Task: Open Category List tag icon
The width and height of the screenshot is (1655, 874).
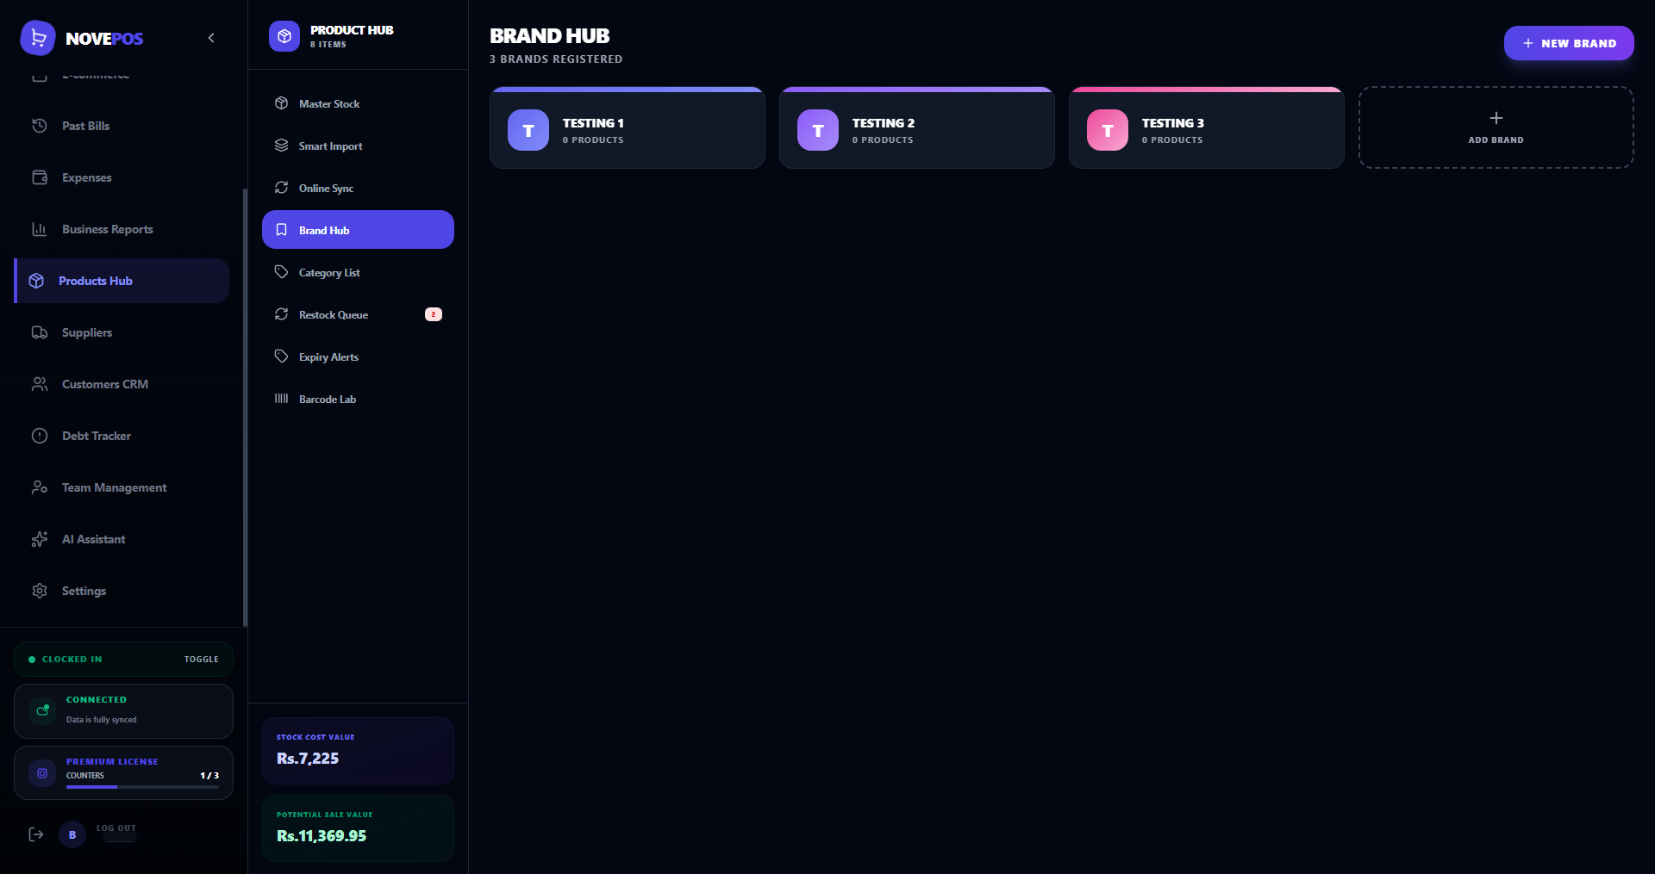Action: coord(281,272)
